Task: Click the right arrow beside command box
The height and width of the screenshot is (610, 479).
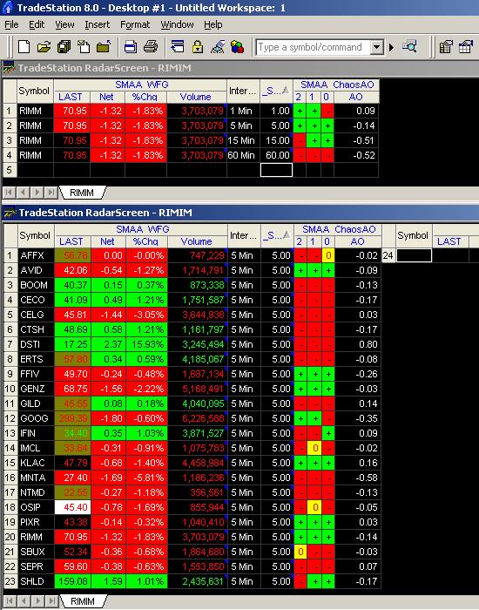Action: (392, 47)
